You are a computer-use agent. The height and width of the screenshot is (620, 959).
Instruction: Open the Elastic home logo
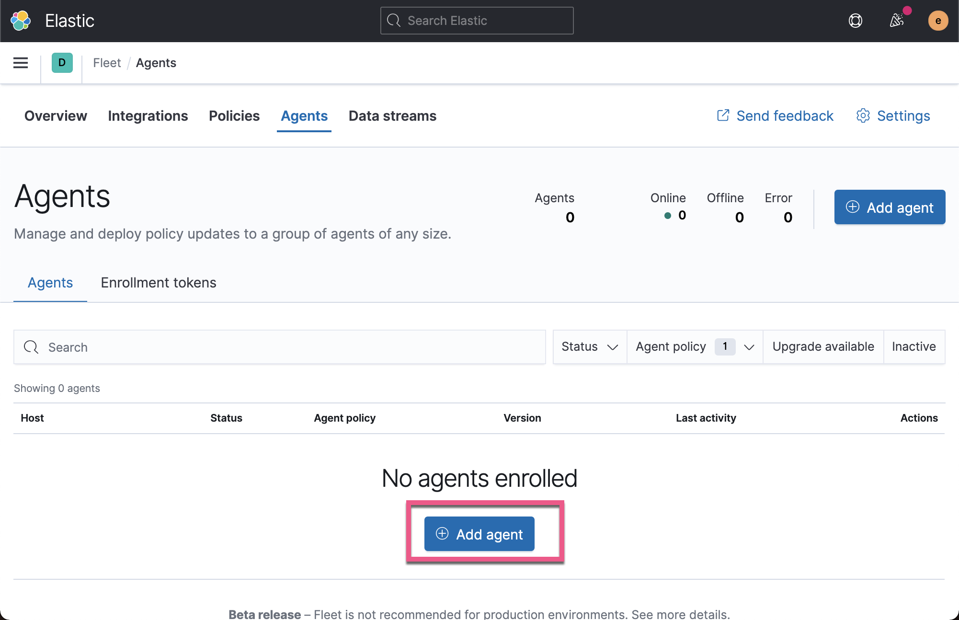coord(20,20)
